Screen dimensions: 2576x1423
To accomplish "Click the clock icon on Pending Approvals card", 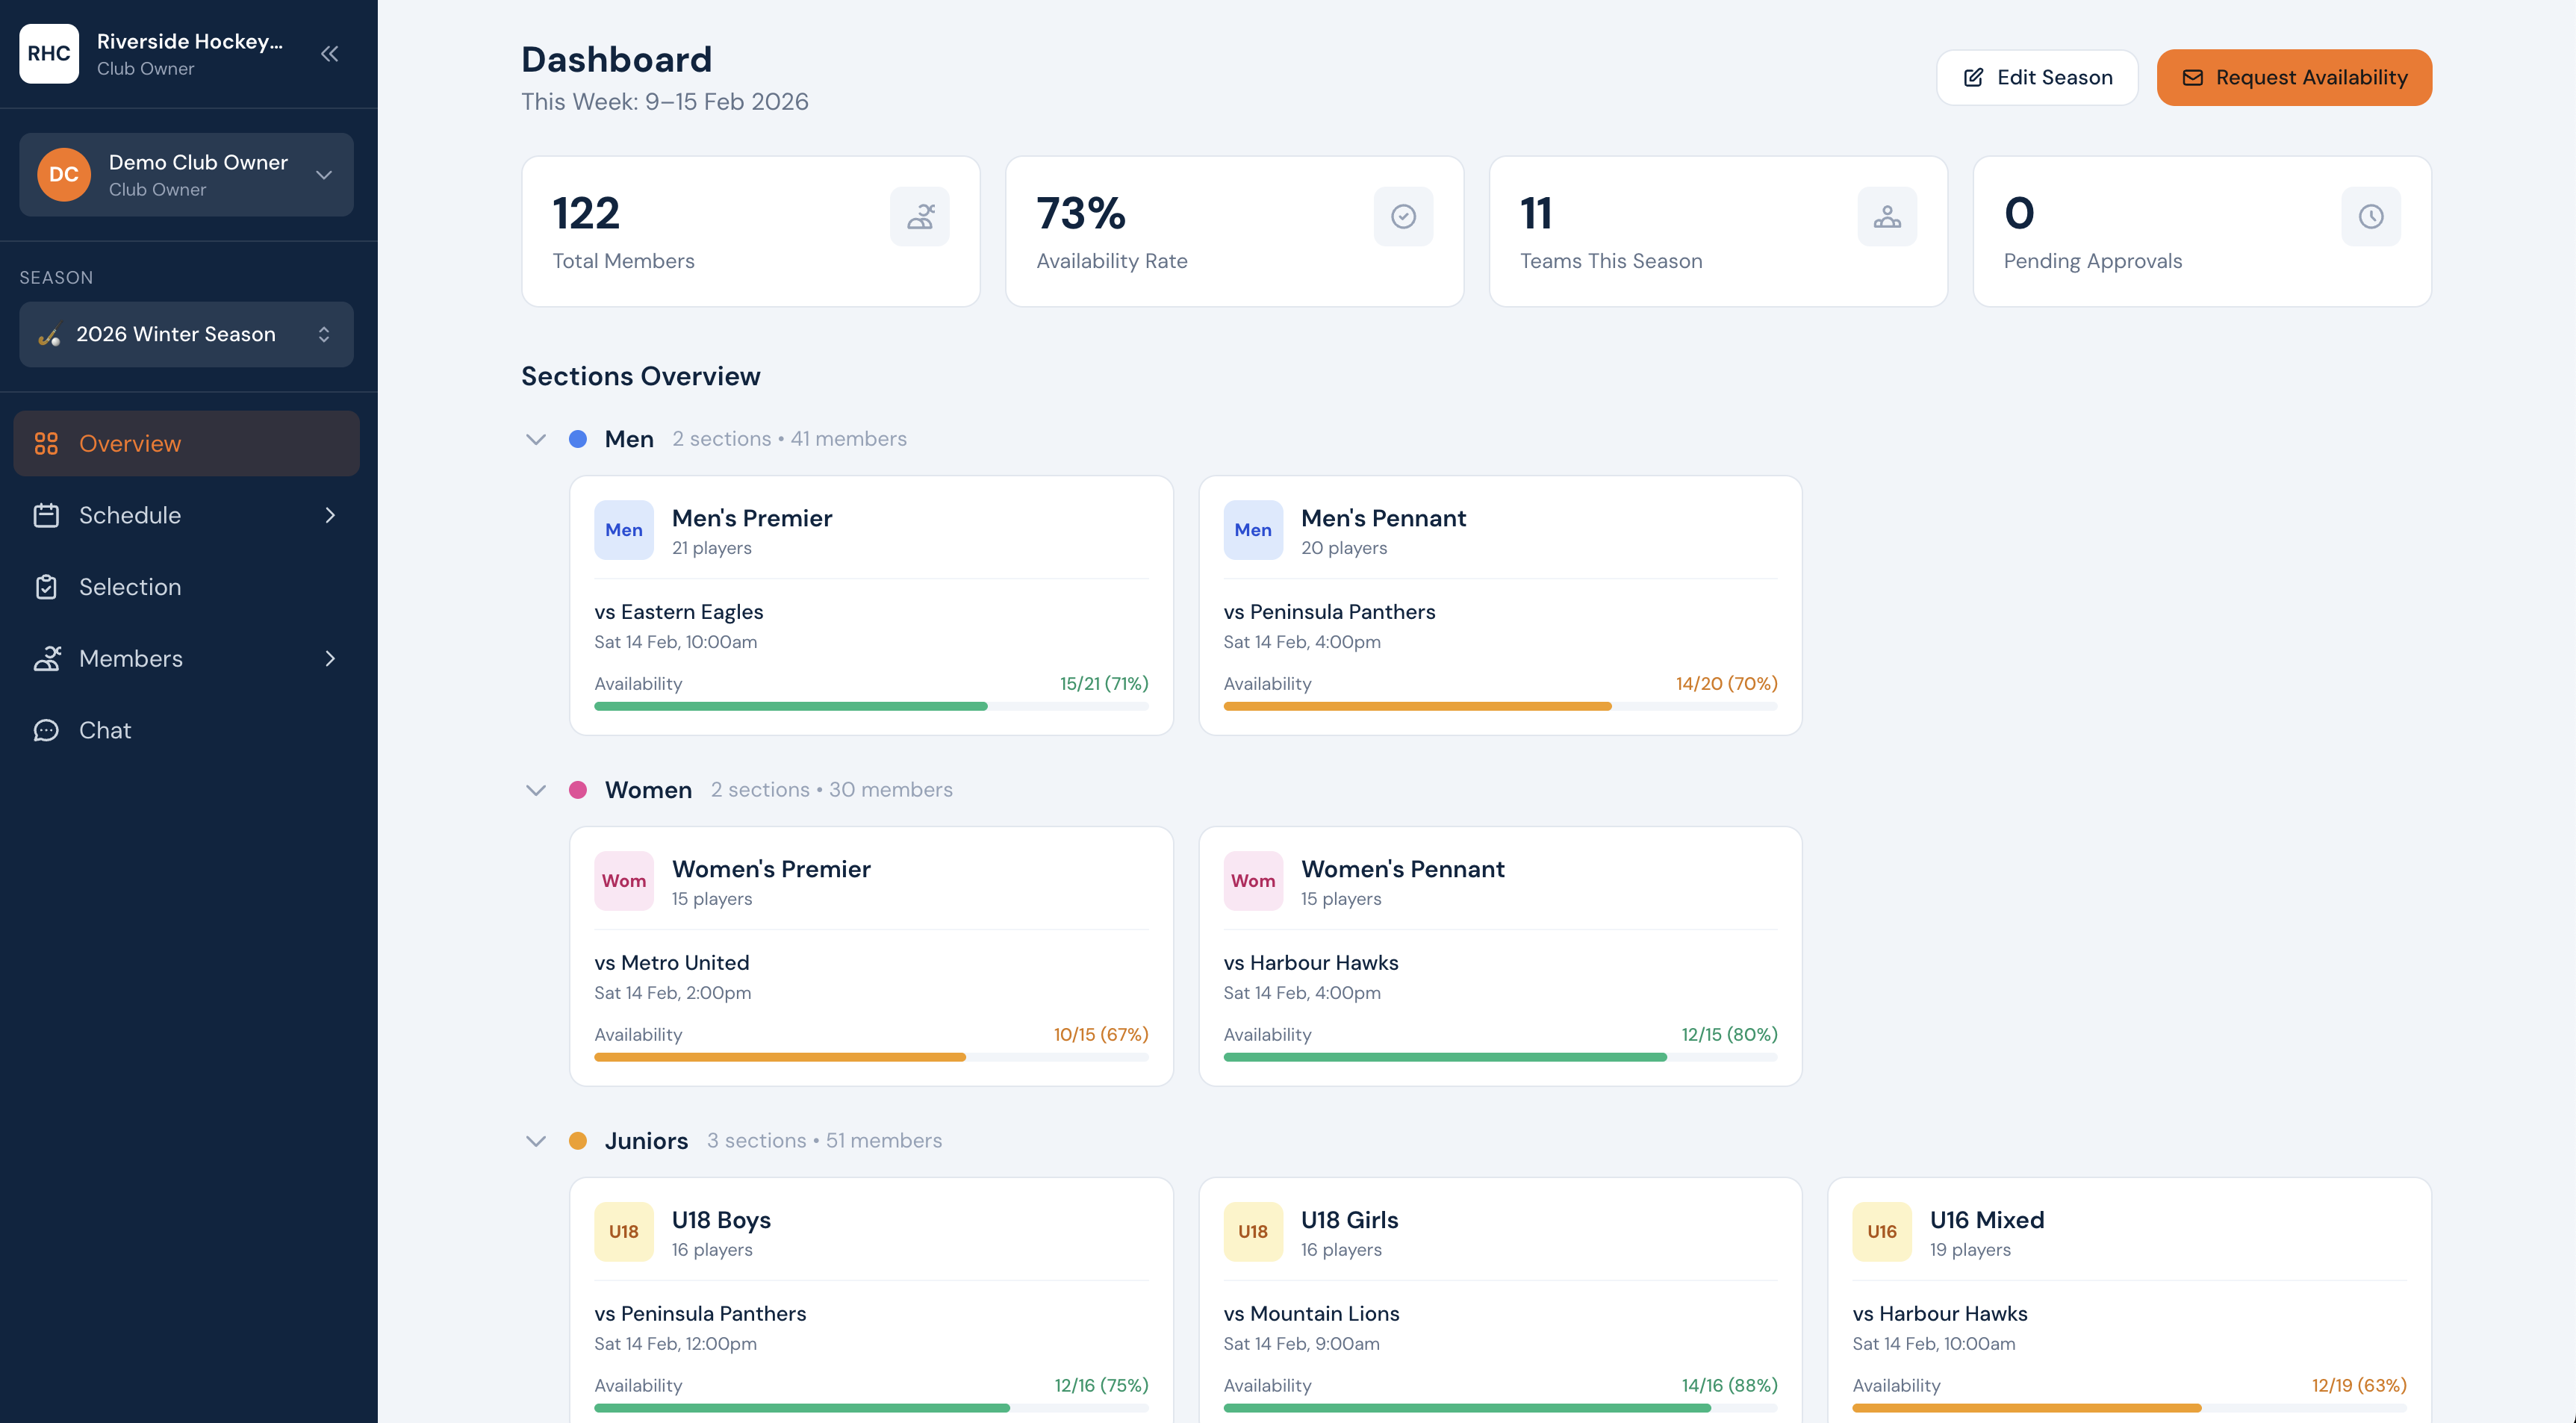I will [2370, 215].
